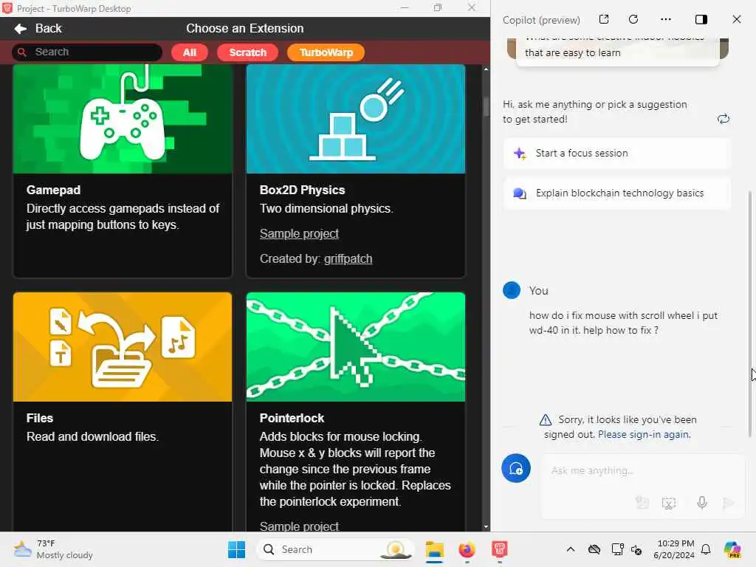The width and height of the screenshot is (756, 567).
Task: Click the send arrow in Copilot
Action: (728, 504)
